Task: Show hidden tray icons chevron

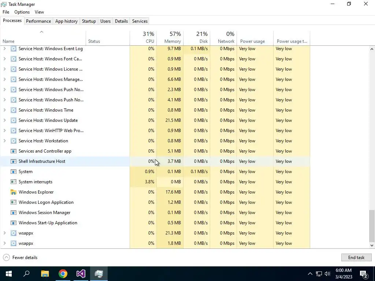Action: pyautogui.click(x=310, y=274)
